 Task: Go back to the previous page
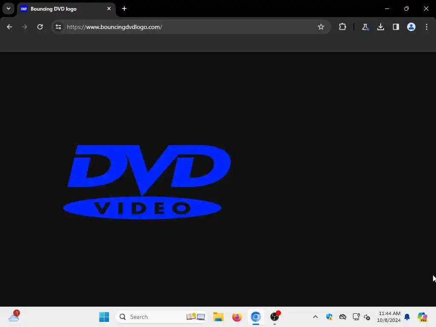(x=9, y=27)
